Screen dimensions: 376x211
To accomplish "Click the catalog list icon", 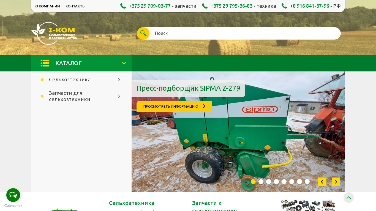I will [x=45, y=63].
